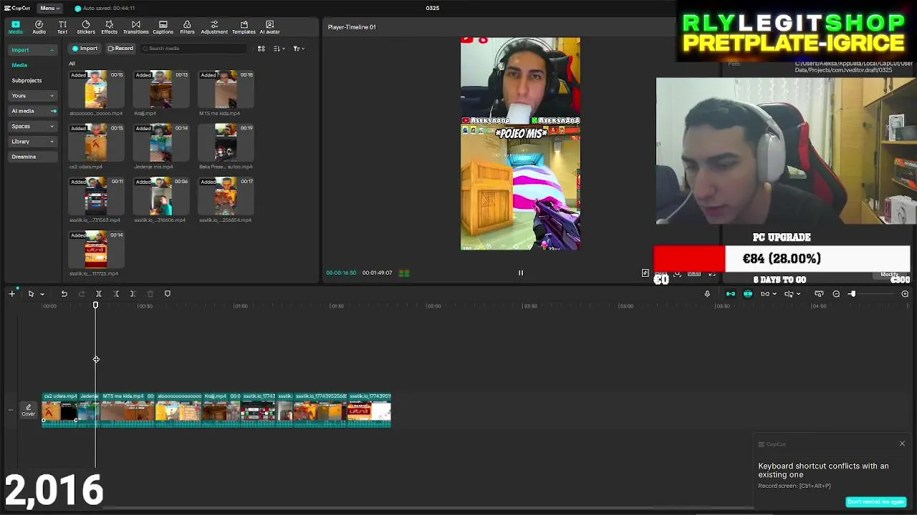The width and height of the screenshot is (917, 515).
Task: Select the Media tab icon
Action: coord(15,27)
